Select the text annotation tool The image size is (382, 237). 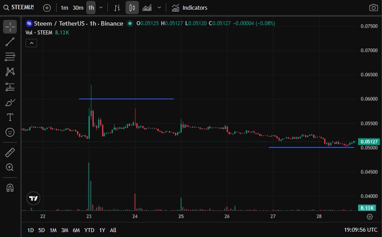tap(10, 117)
